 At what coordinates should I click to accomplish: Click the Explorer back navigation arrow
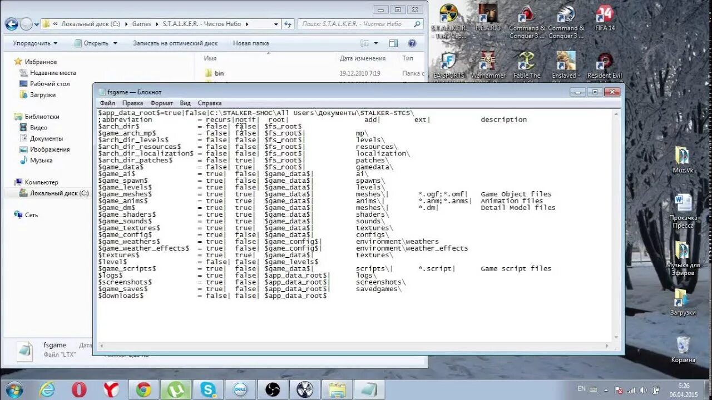(x=12, y=24)
